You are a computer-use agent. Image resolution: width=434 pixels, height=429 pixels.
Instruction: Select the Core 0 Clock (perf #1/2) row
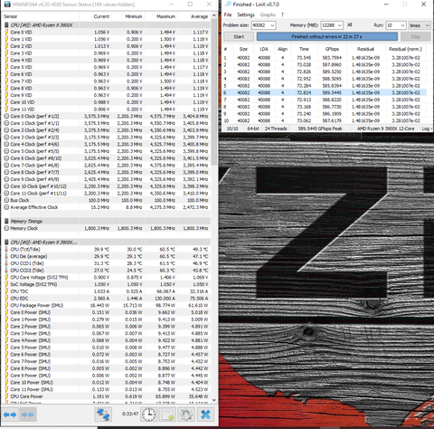[107, 116]
